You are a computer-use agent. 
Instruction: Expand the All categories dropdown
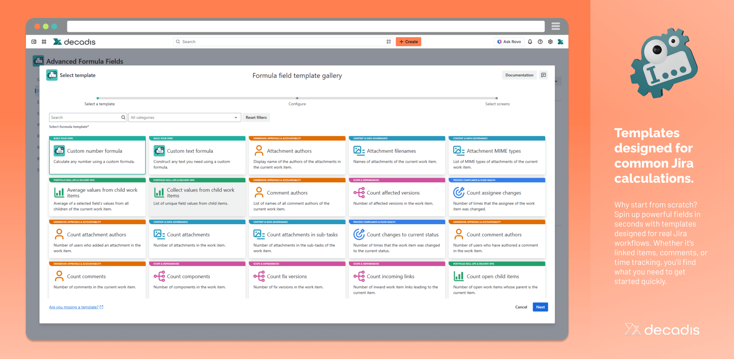tap(185, 117)
